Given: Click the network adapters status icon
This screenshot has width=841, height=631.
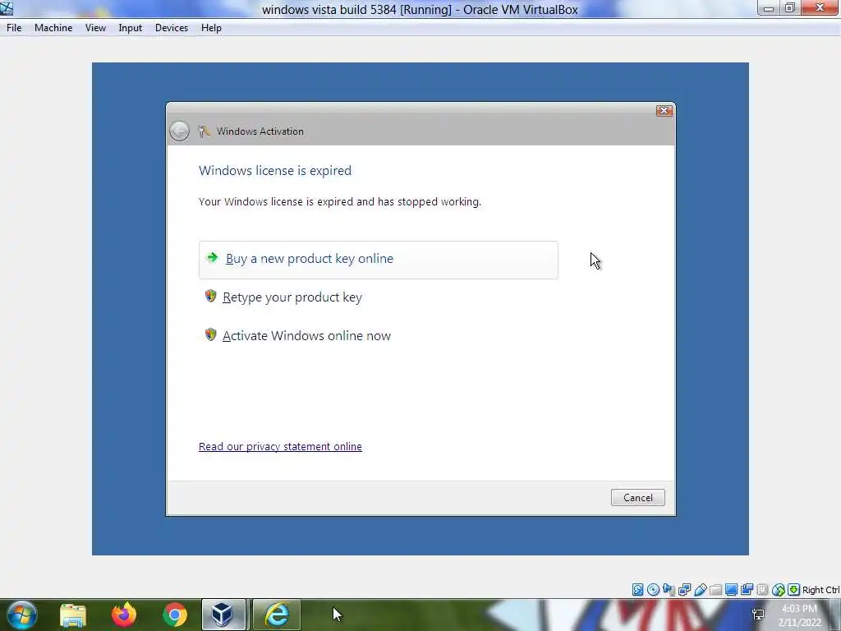Looking at the screenshot, I should point(684,590).
